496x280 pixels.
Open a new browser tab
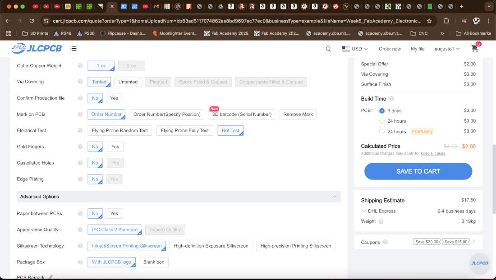click(x=462, y=6)
